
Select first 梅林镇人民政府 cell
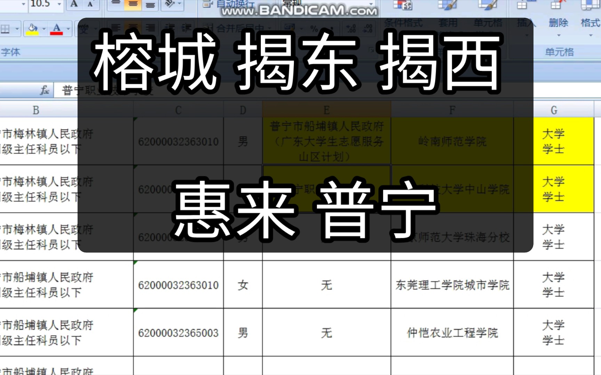coord(66,141)
